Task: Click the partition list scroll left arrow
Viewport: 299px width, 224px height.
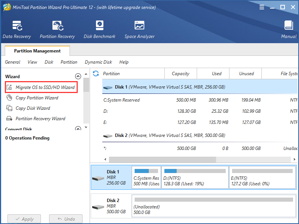Action: [x=106, y=159]
